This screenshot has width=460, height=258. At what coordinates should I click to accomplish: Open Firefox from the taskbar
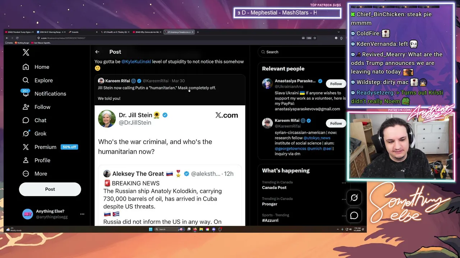coord(195,229)
